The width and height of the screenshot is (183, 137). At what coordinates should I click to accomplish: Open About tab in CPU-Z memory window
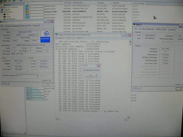pyautogui.click(x=172, y=30)
